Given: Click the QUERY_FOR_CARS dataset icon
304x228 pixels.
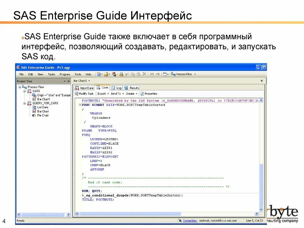Looking at the screenshot, I should pos(29,103).
